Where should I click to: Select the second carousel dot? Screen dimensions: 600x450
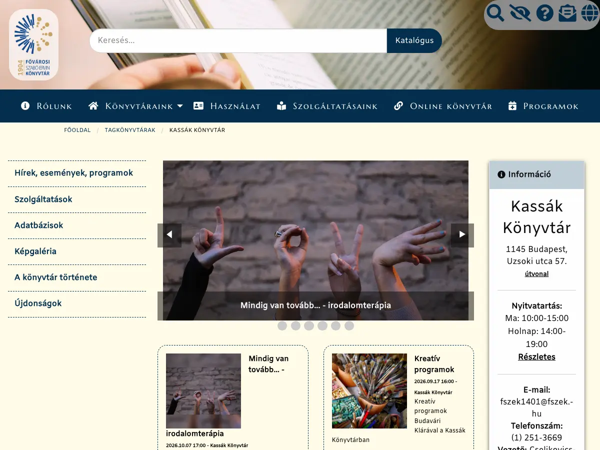tap(295, 326)
